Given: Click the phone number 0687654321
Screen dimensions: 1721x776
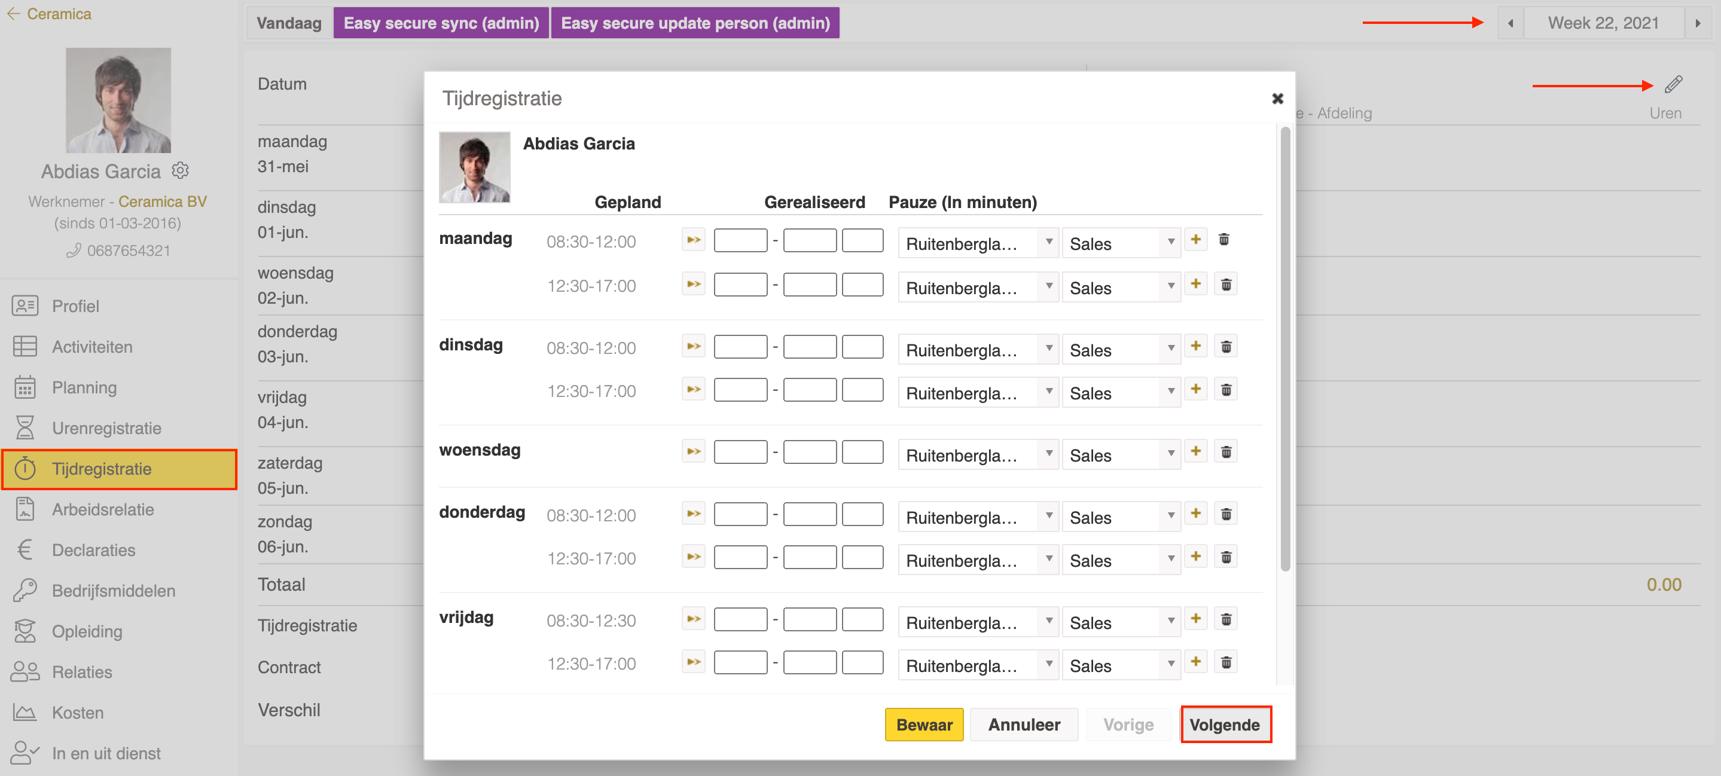Looking at the screenshot, I should 129,250.
